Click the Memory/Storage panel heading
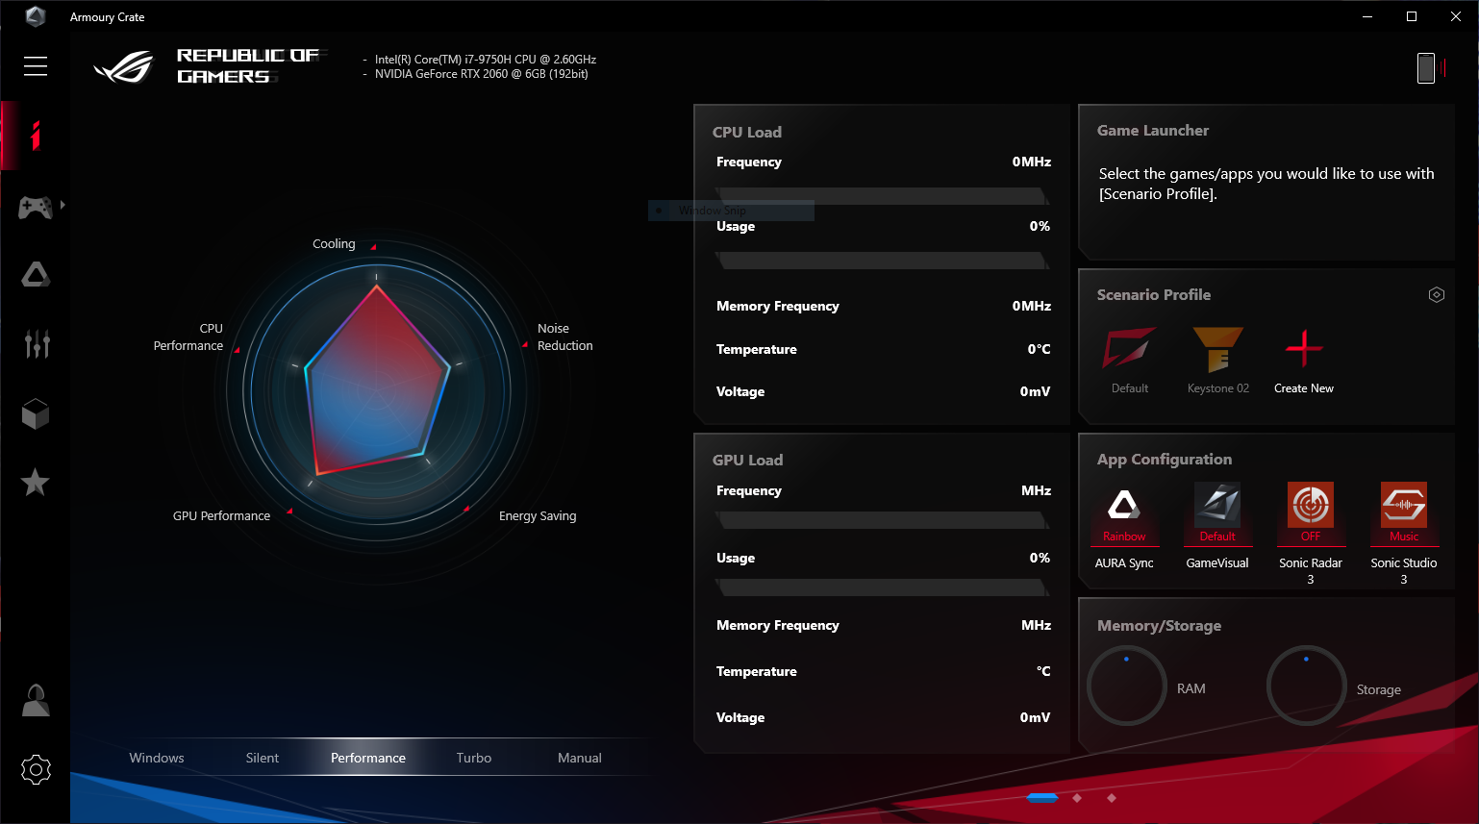 [1159, 626]
